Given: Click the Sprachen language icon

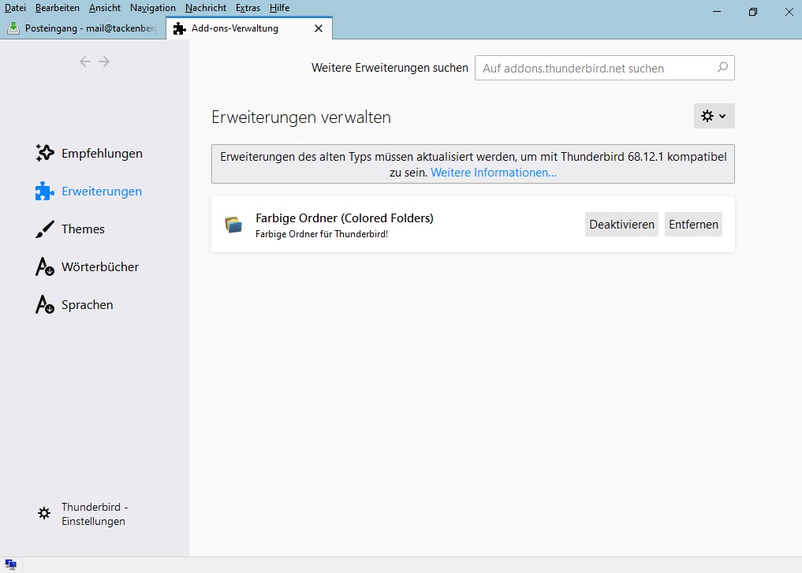Looking at the screenshot, I should coord(44,305).
